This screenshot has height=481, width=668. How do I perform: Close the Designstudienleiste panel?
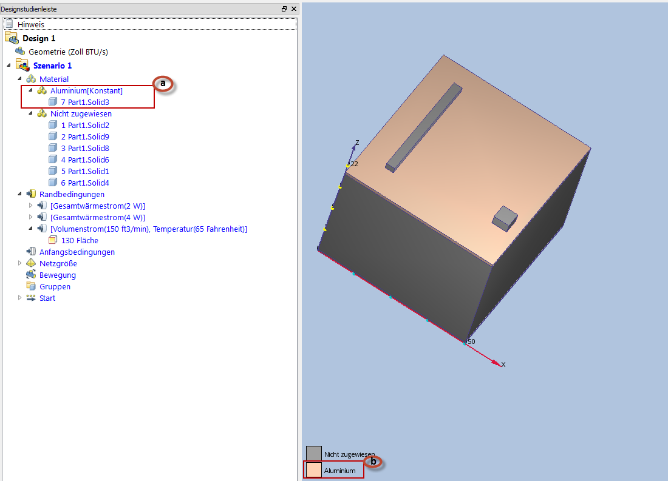click(293, 8)
